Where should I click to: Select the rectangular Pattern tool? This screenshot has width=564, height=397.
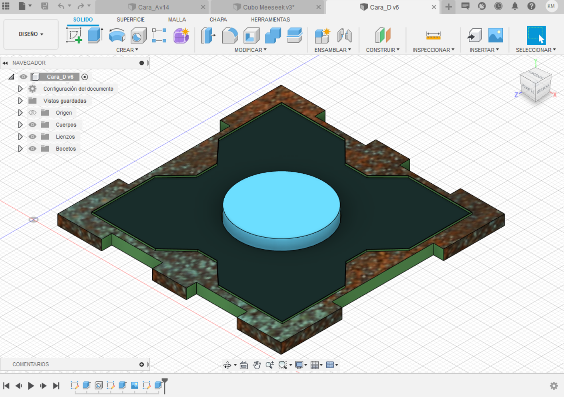159,36
